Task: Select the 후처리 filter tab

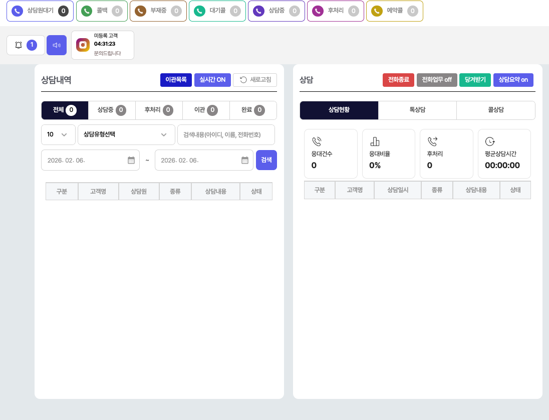Action: (158, 110)
